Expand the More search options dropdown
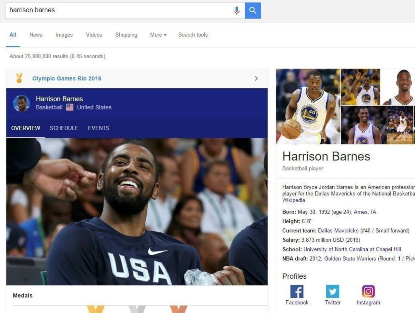 tap(158, 35)
